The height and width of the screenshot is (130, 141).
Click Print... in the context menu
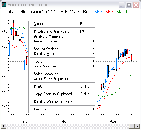point(62,86)
